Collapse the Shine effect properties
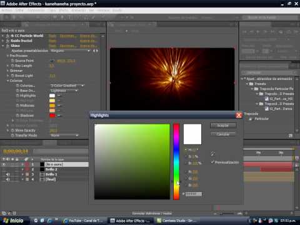This screenshot has width=300, height=225. [2, 46]
